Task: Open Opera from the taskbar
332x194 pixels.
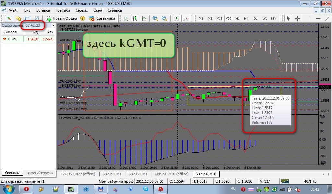Action: pos(26,189)
